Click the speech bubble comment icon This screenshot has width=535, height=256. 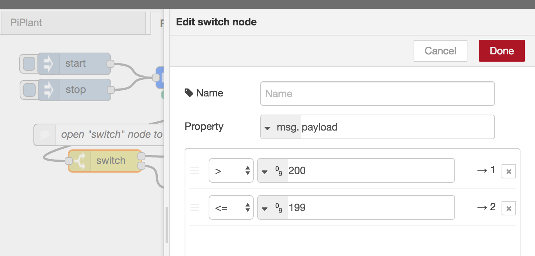pos(45,135)
